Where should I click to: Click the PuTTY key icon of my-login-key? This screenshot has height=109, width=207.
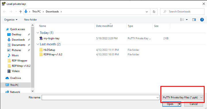point(41,38)
